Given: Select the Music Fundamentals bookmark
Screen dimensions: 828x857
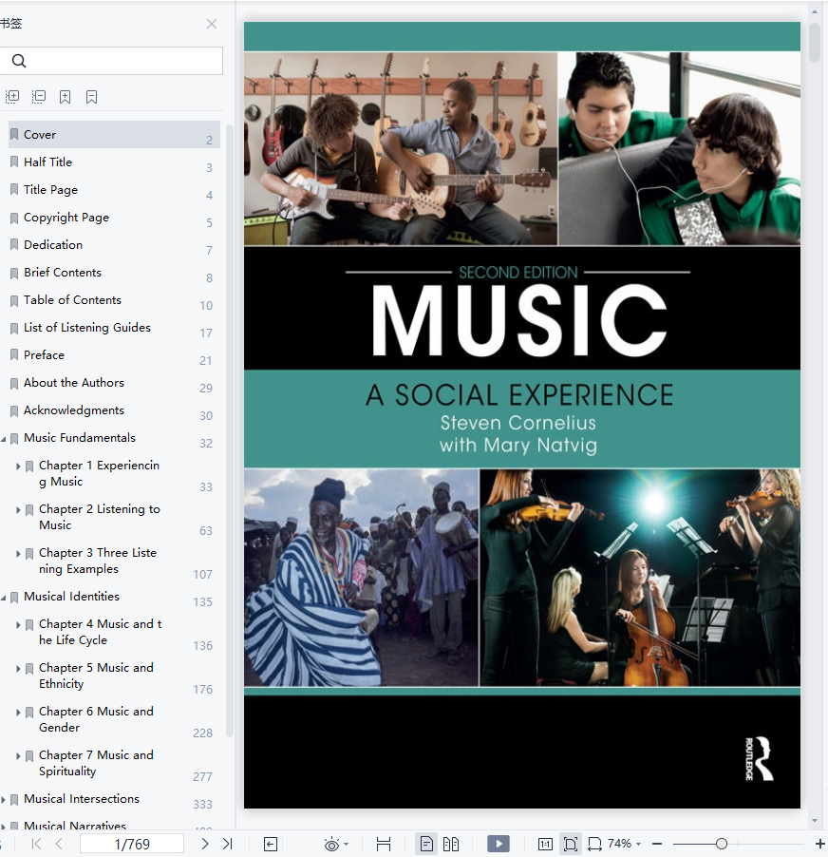Looking at the screenshot, I should pyautogui.click(x=114, y=438).
